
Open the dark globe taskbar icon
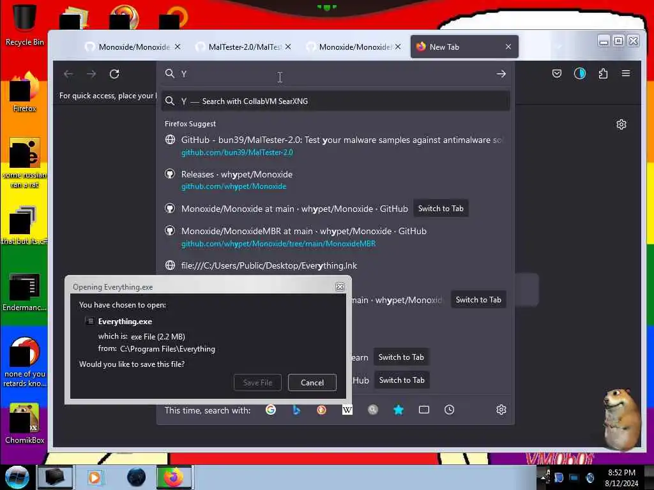(x=136, y=477)
